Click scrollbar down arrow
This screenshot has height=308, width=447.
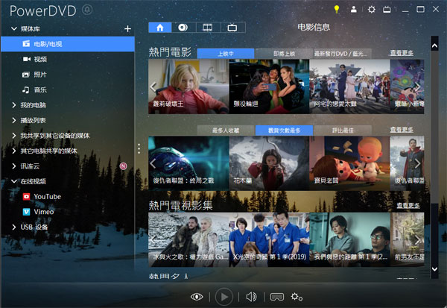tap(434, 269)
